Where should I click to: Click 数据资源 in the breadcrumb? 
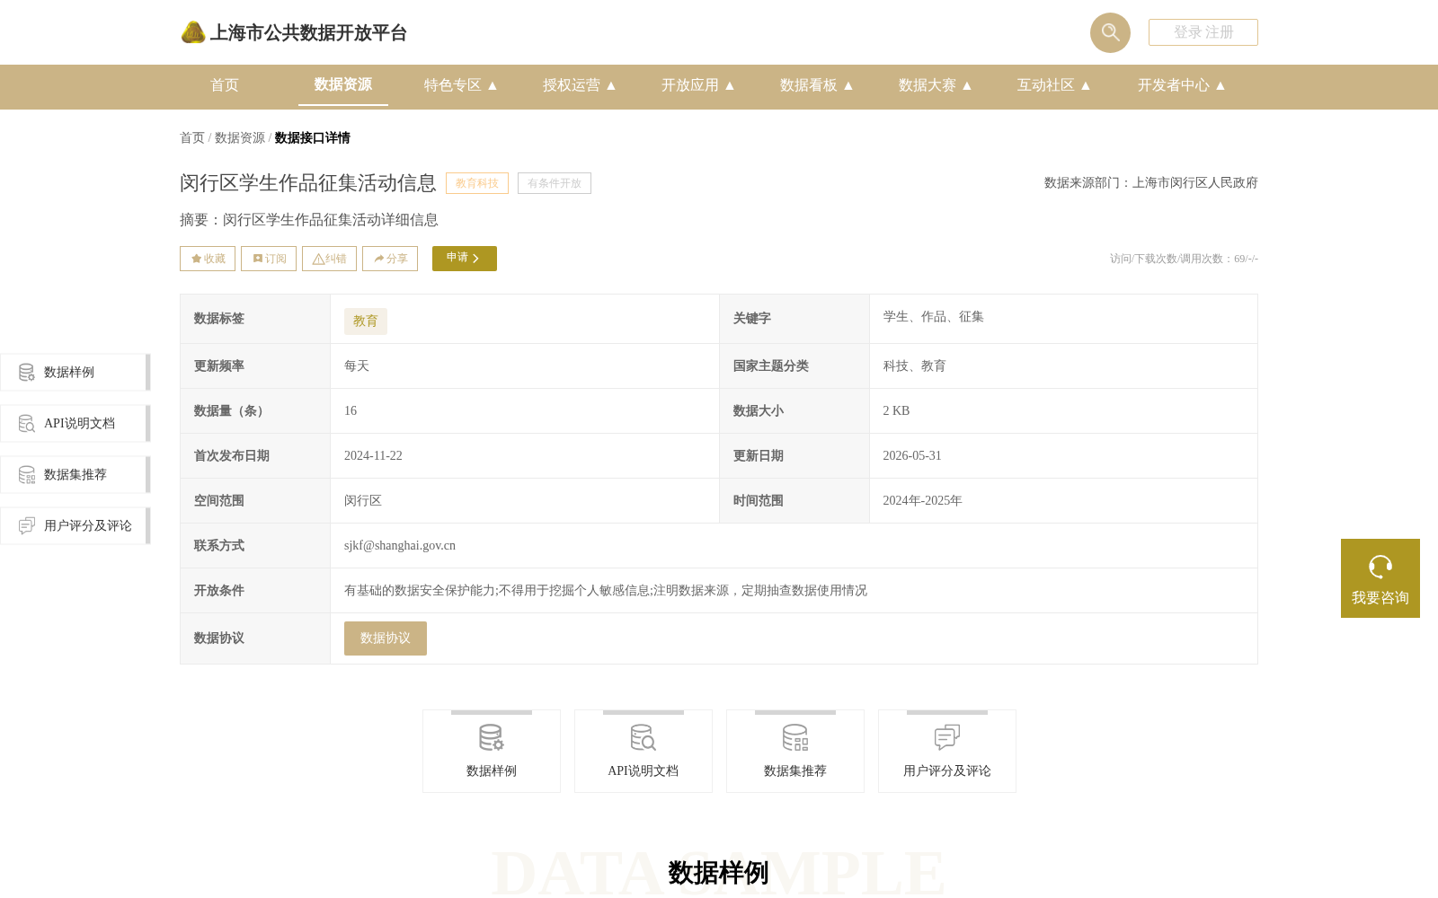point(240,137)
